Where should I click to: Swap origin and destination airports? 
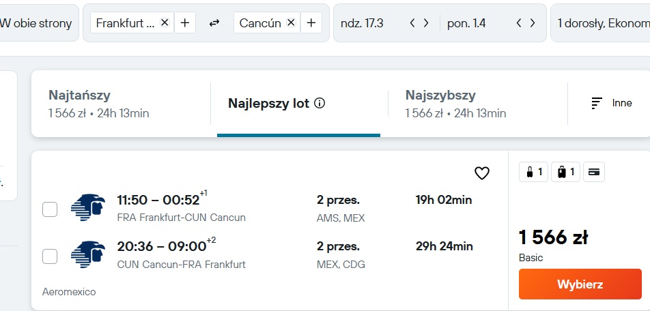[x=214, y=23]
